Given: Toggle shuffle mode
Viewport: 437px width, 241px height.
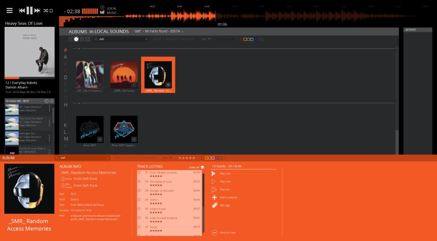Looking at the screenshot, I should (x=46, y=11).
